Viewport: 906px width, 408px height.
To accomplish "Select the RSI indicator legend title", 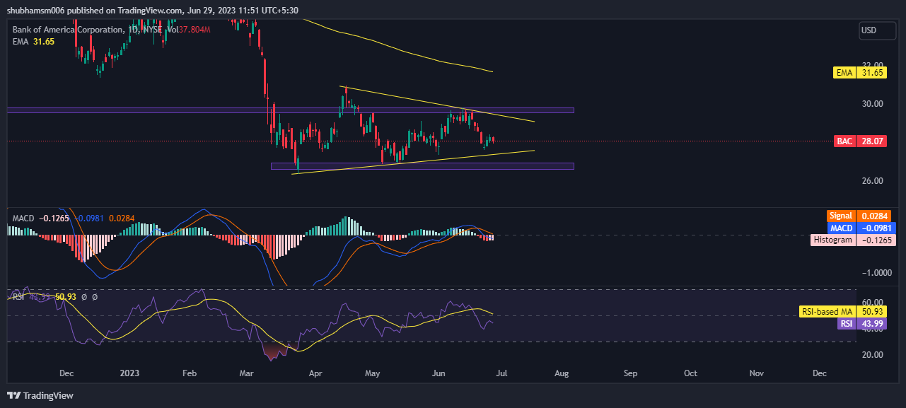I will click(x=18, y=296).
